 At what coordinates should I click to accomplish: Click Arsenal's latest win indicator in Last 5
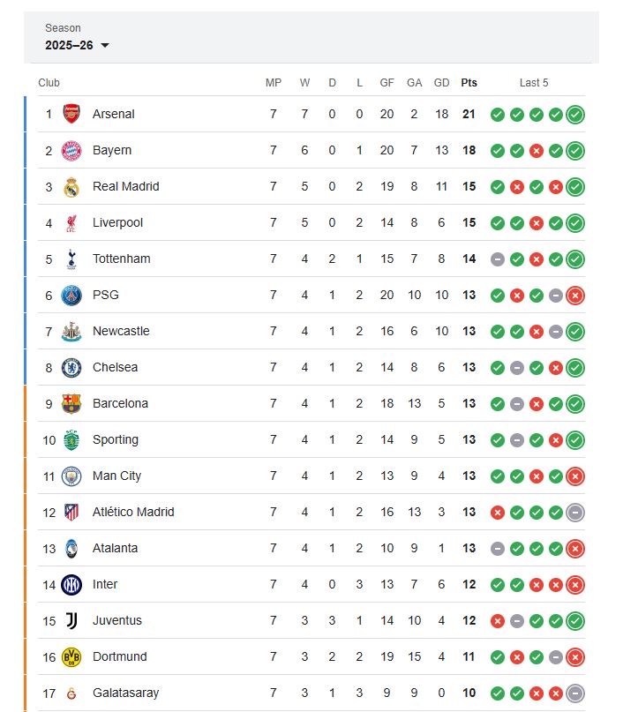tap(574, 114)
